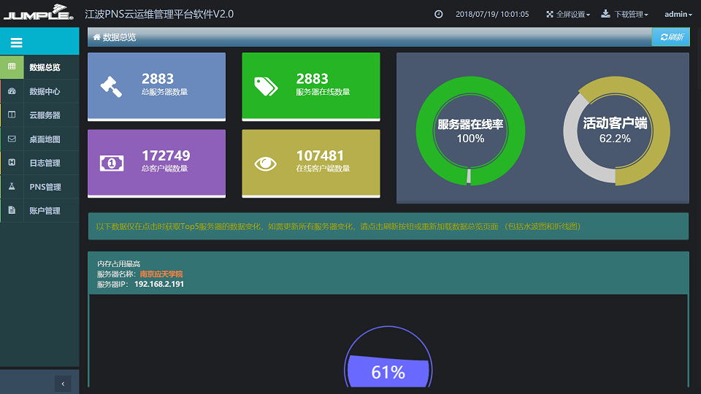
Task: Toggle the hamburger menu sidebar button
Action: [16, 43]
